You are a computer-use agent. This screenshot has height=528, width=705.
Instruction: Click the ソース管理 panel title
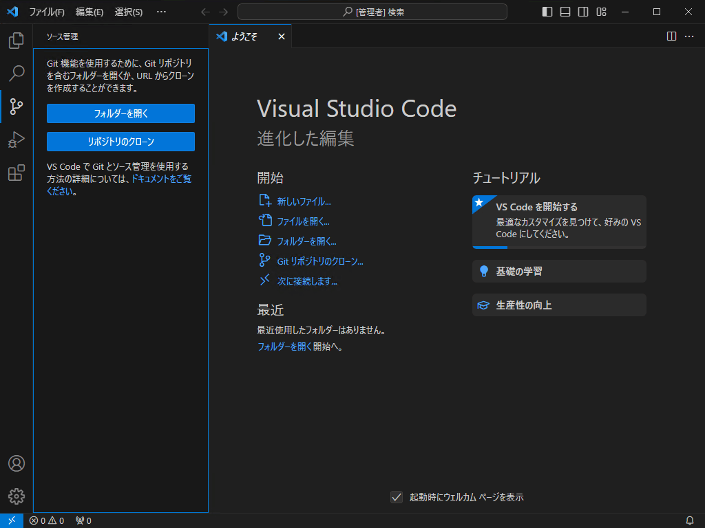tap(63, 36)
